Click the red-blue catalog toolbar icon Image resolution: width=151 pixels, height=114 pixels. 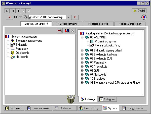pyautogui.click(x=67, y=31)
